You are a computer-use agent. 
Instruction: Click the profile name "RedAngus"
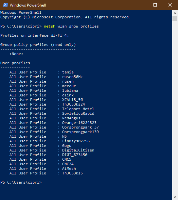click(71, 118)
